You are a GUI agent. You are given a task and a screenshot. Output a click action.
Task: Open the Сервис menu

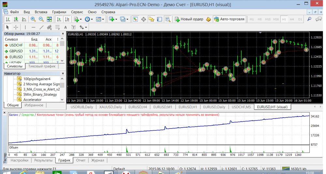pos(77,12)
